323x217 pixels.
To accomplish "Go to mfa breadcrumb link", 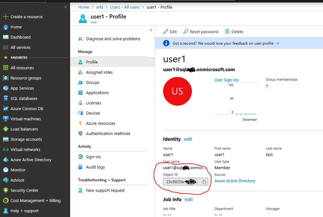I will 100,7.
